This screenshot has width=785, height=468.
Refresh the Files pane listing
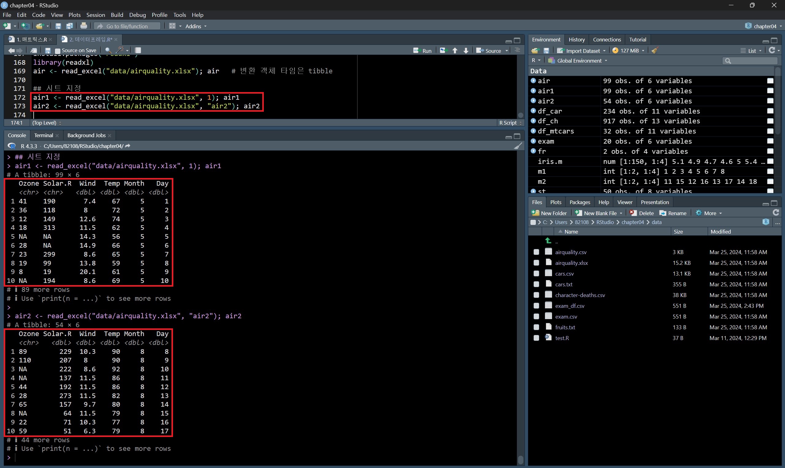point(775,213)
